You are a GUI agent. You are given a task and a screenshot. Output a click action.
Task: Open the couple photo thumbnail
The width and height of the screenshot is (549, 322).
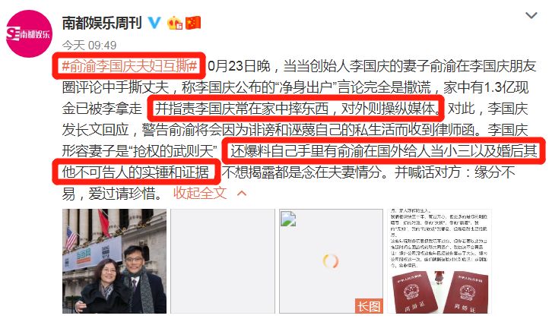[x=115, y=260]
